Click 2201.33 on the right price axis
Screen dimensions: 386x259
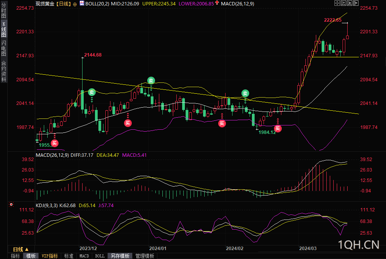(369, 32)
